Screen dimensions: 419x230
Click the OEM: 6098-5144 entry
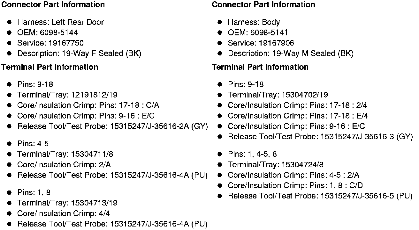[x=47, y=33]
